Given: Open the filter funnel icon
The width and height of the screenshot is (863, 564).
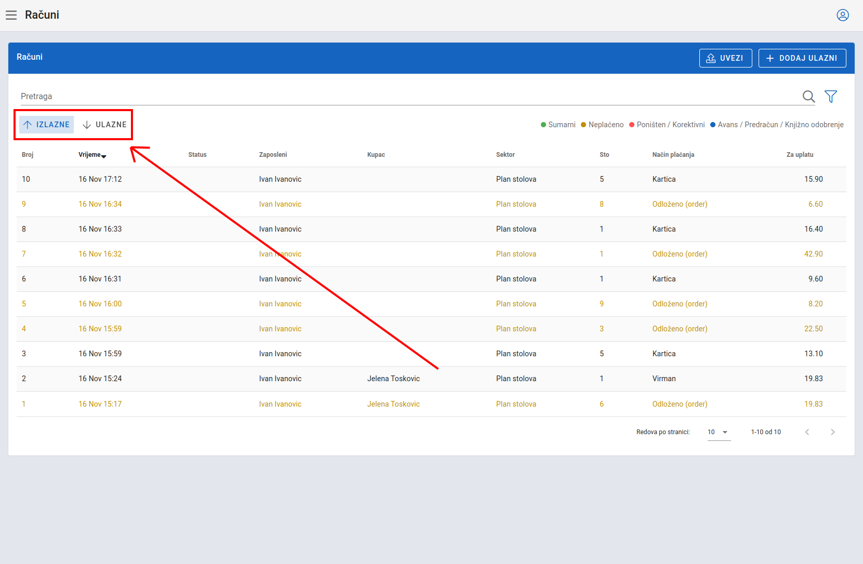Looking at the screenshot, I should pyautogui.click(x=831, y=97).
